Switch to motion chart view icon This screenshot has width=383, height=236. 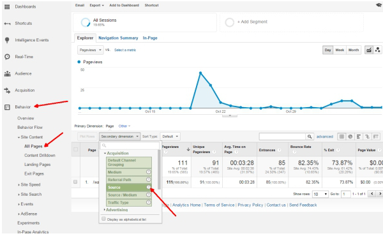tap(378, 50)
